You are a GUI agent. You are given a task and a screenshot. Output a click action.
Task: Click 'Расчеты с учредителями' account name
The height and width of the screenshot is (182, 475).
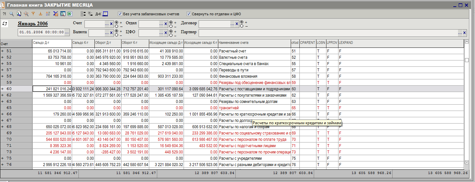click(x=240, y=158)
